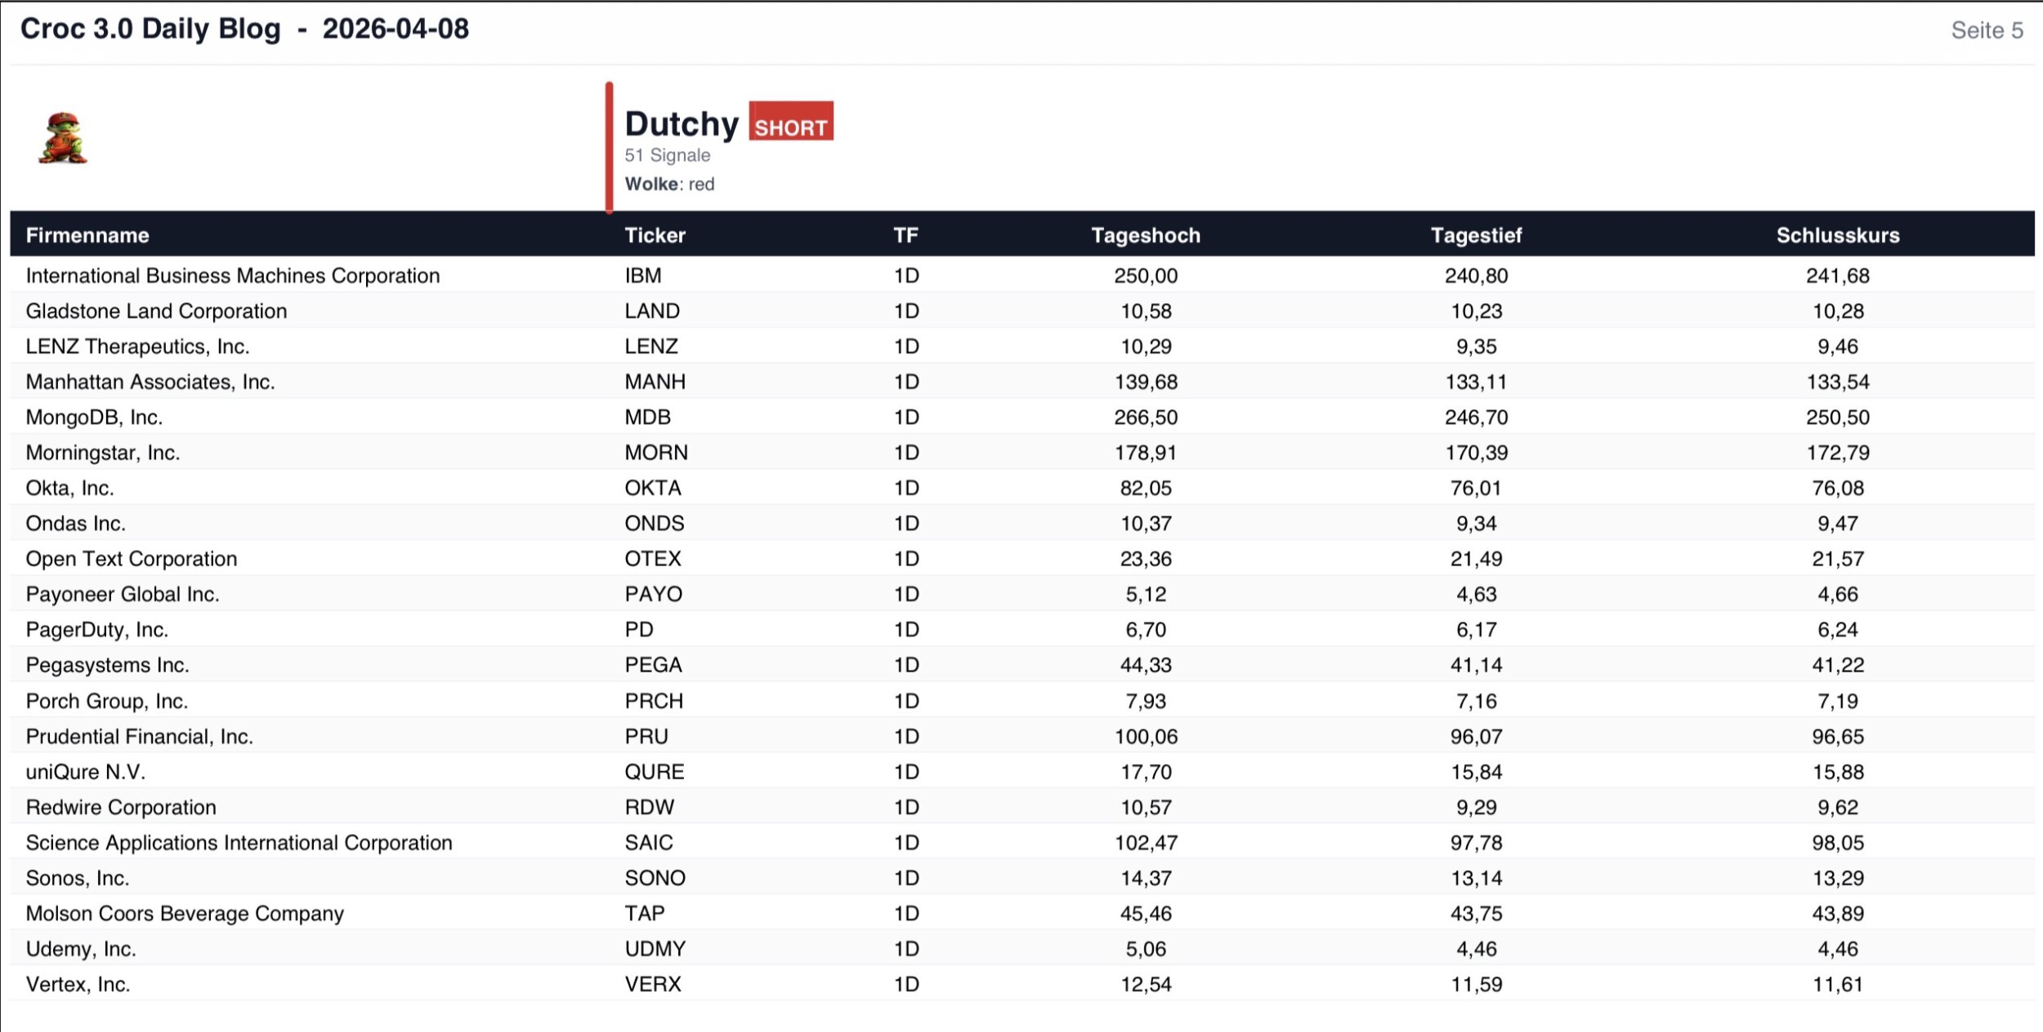Click the MongoDB, Inc. company name
This screenshot has height=1032, width=2043.
pyautogui.click(x=94, y=418)
